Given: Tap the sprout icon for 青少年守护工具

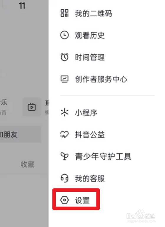Looking at the screenshot, I should point(64,156).
